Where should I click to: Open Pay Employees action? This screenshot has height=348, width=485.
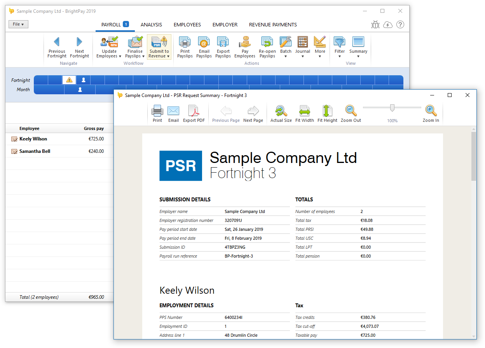click(245, 47)
